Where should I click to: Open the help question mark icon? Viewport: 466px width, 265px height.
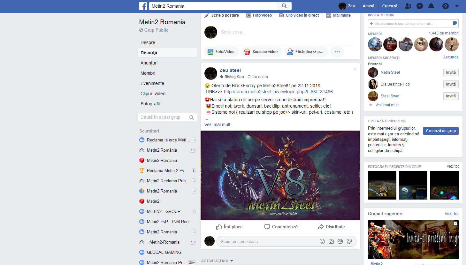[446, 6]
